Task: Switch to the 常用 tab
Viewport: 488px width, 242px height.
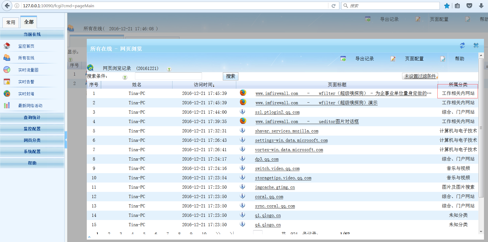Action: tap(11, 23)
